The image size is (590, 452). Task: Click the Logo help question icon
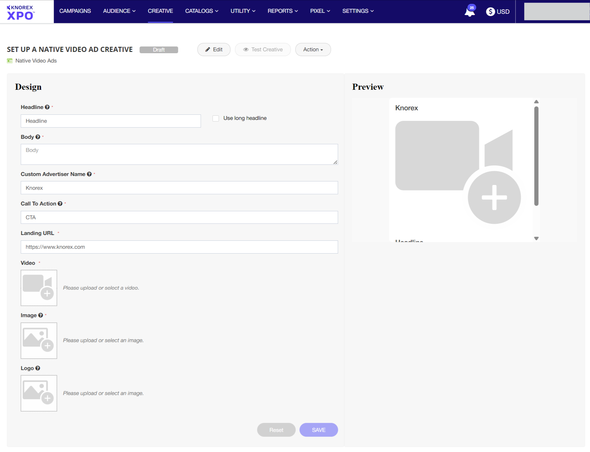(38, 368)
